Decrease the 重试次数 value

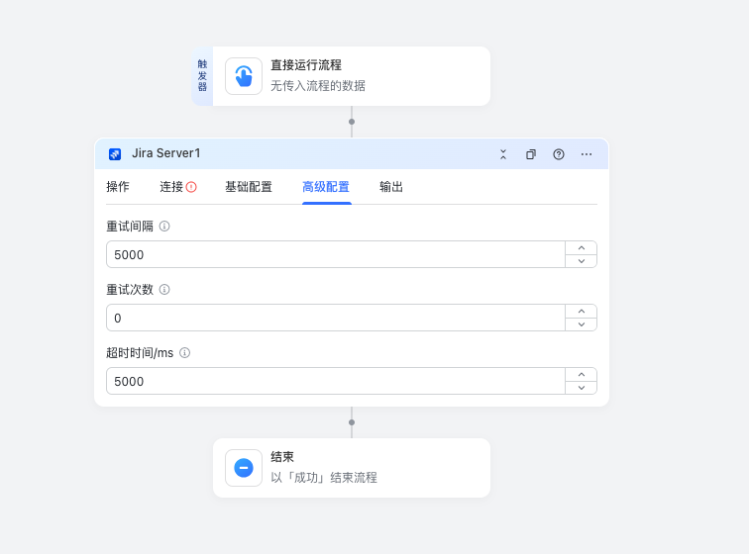pos(582,324)
